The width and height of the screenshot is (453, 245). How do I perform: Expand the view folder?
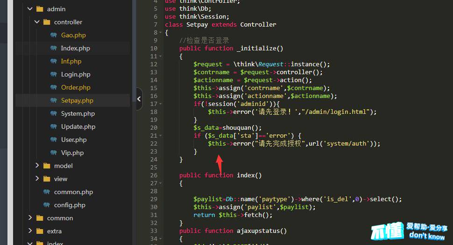[x=37, y=179]
